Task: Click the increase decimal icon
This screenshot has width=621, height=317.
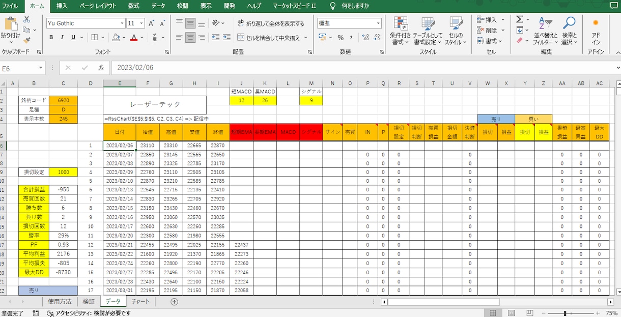Action: point(364,38)
